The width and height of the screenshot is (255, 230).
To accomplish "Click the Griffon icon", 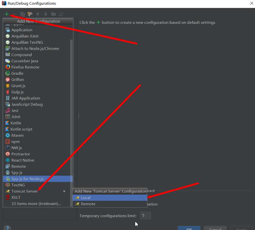I will 8,79.
